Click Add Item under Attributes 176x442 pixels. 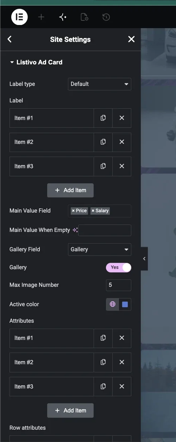(70, 410)
